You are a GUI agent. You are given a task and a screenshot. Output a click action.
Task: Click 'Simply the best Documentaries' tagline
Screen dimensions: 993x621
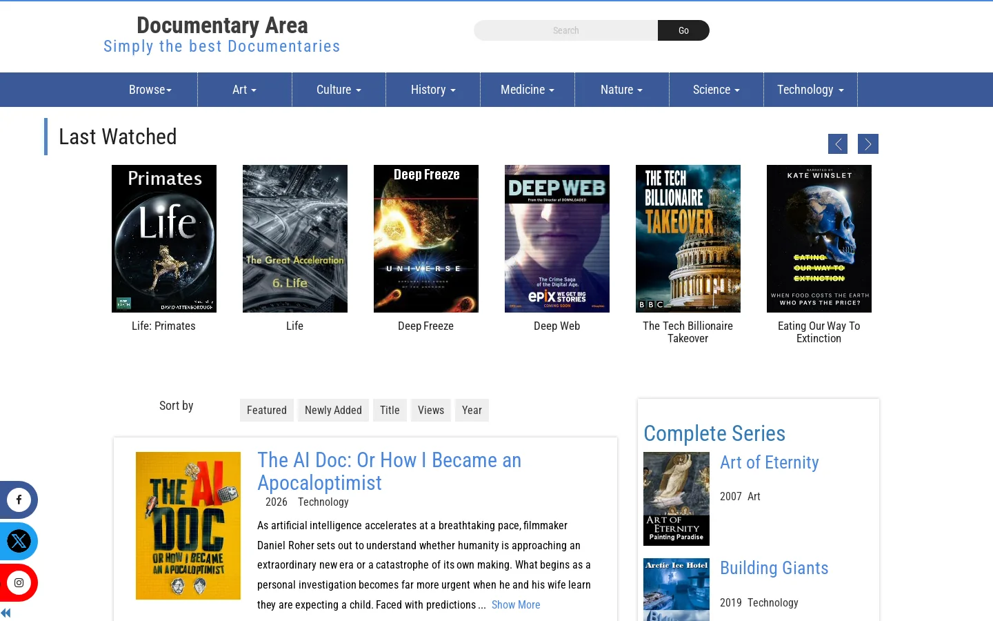pyautogui.click(x=222, y=46)
